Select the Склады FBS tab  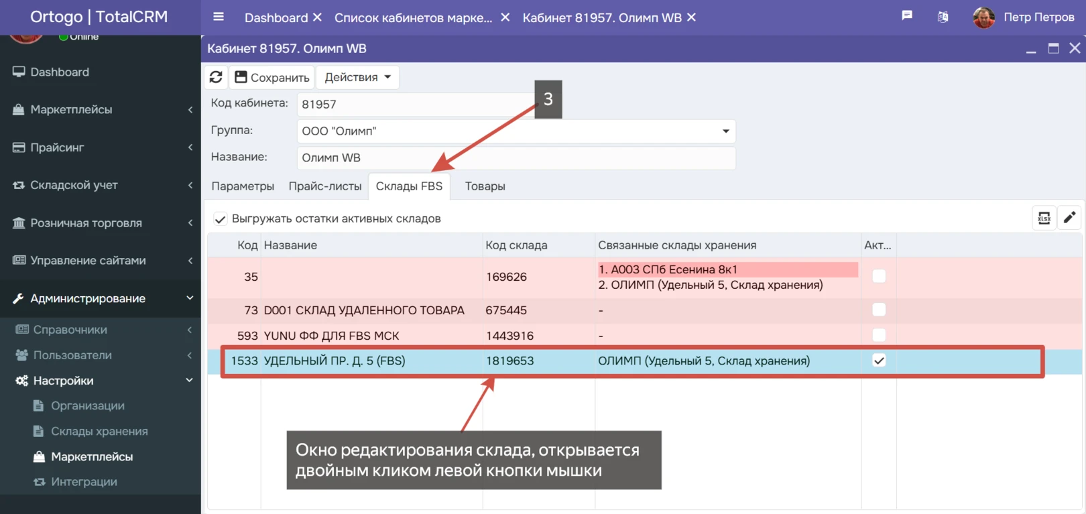[x=409, y=186]
